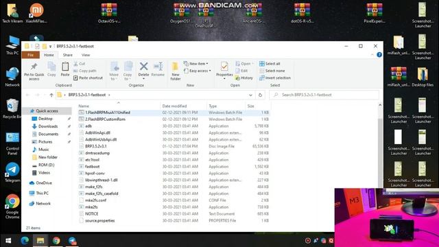Image resolution: width=439 pixels, height=247 pixels.
Task: Switch to the View ribbon tab
Action: 86,55
